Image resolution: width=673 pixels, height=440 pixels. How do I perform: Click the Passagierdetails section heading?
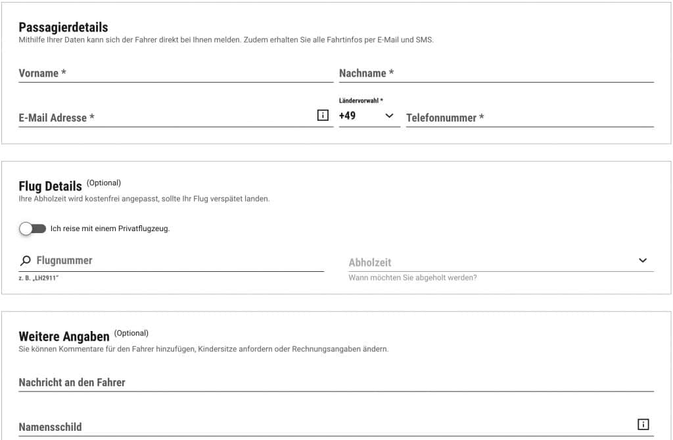[x=64, y=28]
